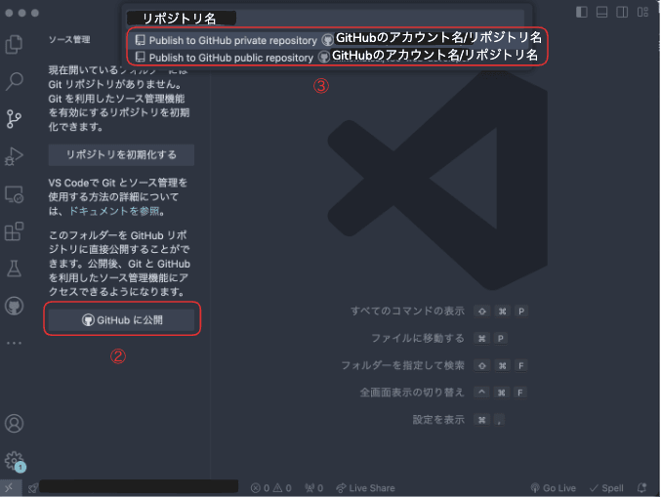The width and height of the screenshot is (661, 498).
Task: Click the リポジトリを初期化する button
Action: [121, 154]
